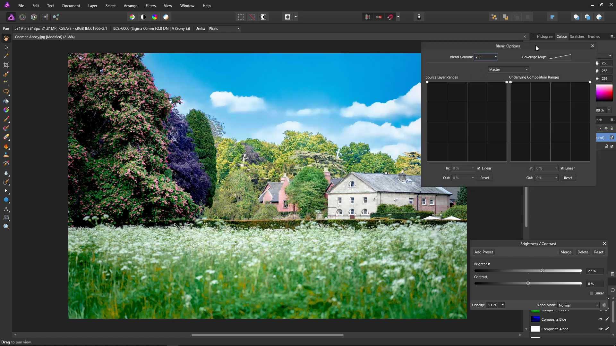Select the Zoom tool in left toolbar

pos(6,227)
